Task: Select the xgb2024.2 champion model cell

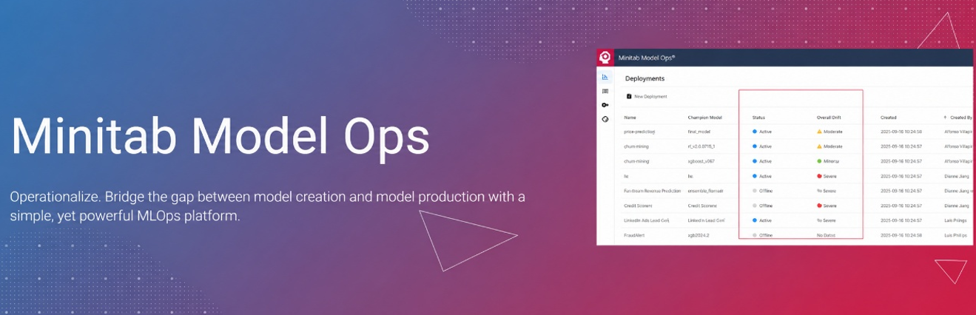Action: [699, 235]
